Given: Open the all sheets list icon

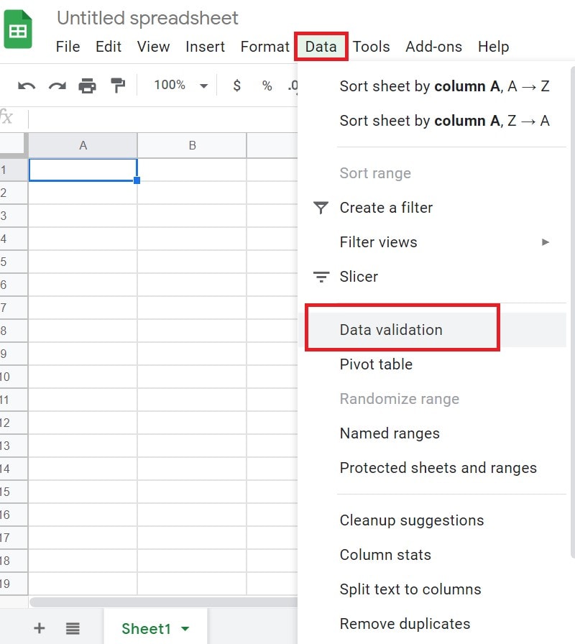Looking at the screenshot, I should click(x=73, y=627).
